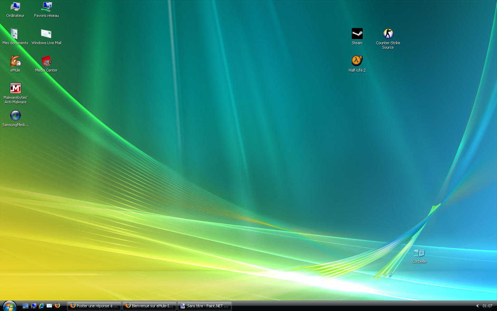Select the SamsungMedi... desktop shortcut
This screenshot has height=311, width=497.
tap(15, 119)
